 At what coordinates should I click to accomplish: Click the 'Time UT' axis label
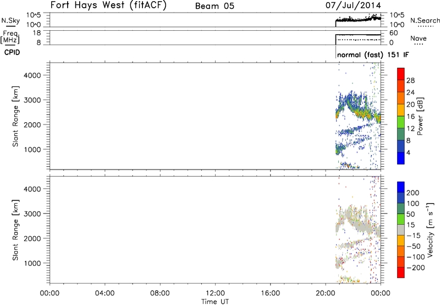(x=215, y=302)
